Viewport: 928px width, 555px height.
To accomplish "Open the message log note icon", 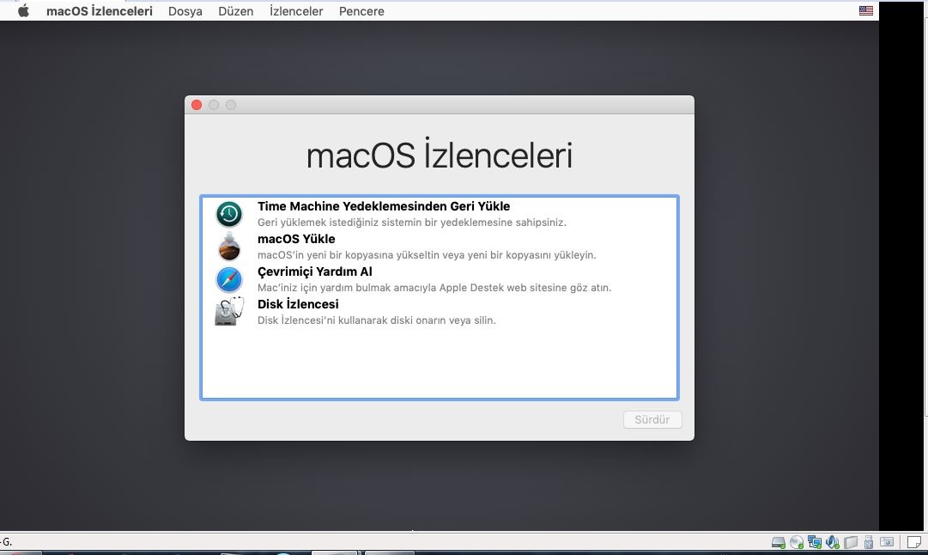I will (x=914, y=542).
